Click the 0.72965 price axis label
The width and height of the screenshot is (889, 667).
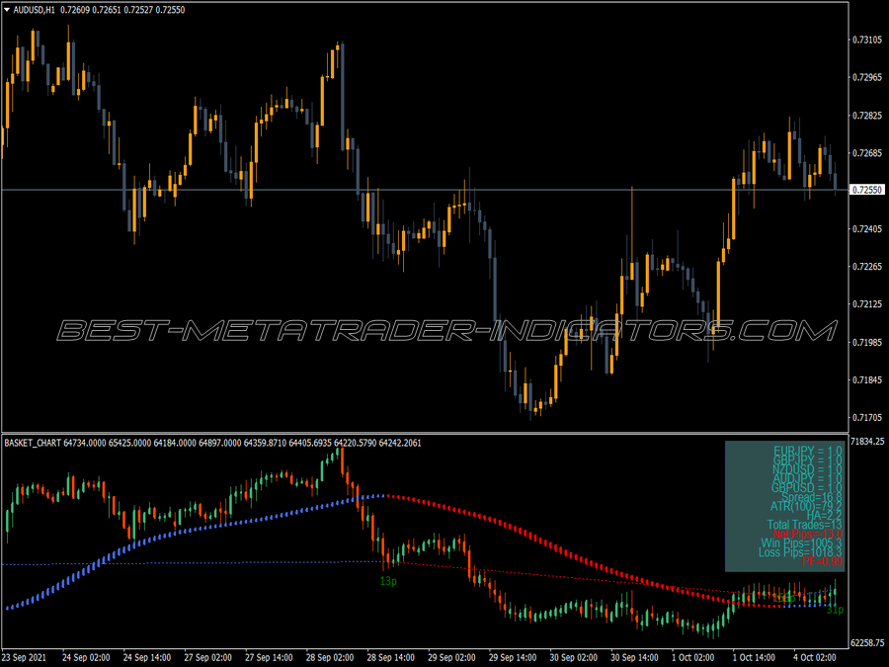click(x=867, y=77)
